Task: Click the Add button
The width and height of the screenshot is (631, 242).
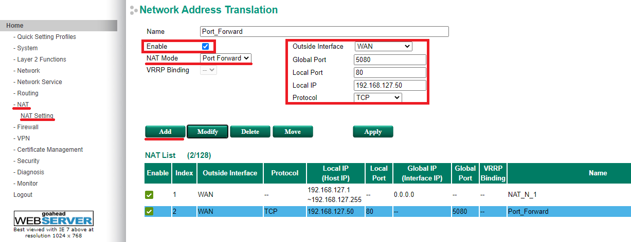Action: 165,132
